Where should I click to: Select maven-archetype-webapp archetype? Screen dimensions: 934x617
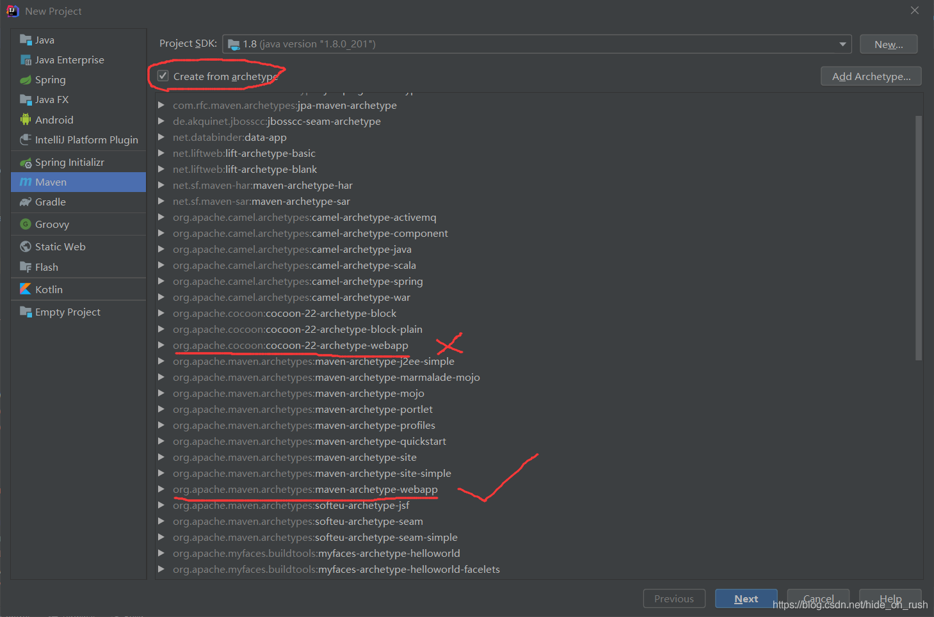[305, 489]
